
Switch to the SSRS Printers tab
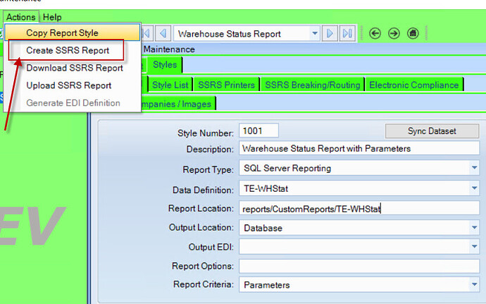226,85
